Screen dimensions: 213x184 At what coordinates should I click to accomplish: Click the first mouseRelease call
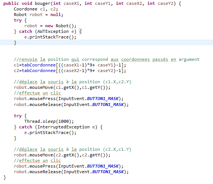[x=71, y=105]
